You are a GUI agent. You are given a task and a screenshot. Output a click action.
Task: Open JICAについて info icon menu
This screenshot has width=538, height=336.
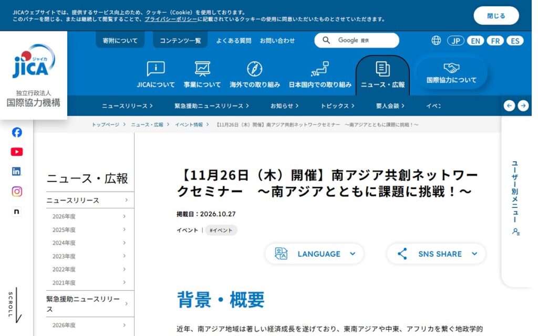point(156,75)
